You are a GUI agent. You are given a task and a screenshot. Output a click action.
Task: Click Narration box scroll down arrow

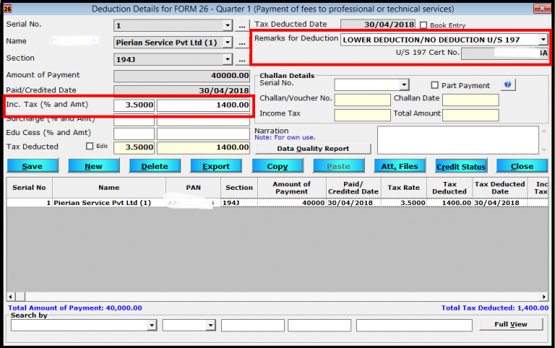click(x=544, y=149)
